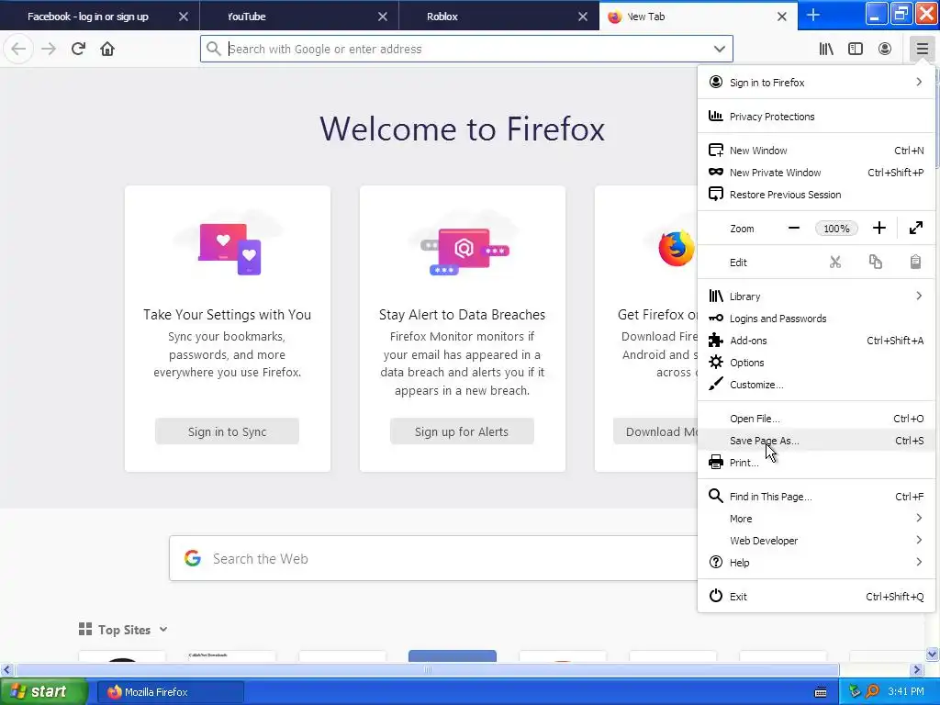This screenshot has width=940, height=705.
Task: Select New Private Window menu item
Action: 816,173
